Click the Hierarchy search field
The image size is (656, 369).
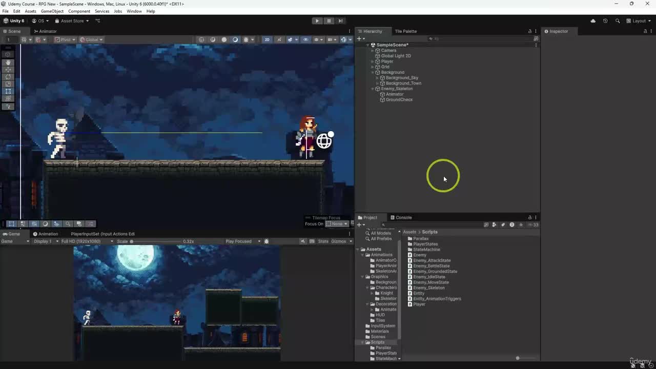click(x=479, y=39)
